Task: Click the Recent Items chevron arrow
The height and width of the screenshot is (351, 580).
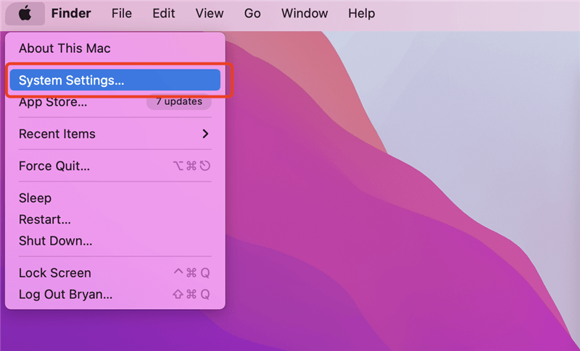Action: 206,134
